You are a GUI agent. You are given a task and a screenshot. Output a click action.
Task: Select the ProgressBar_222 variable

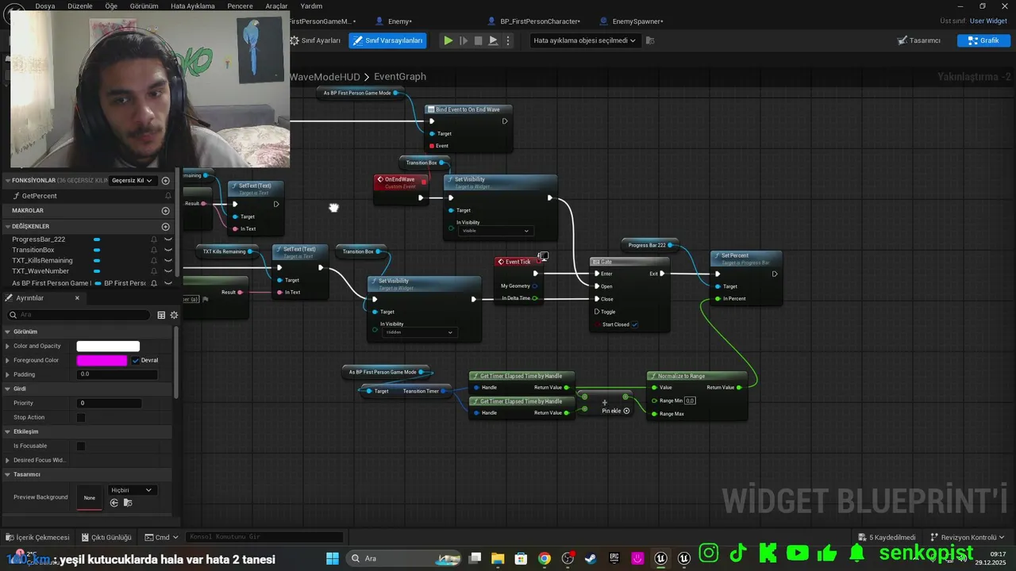pos(39,240)
